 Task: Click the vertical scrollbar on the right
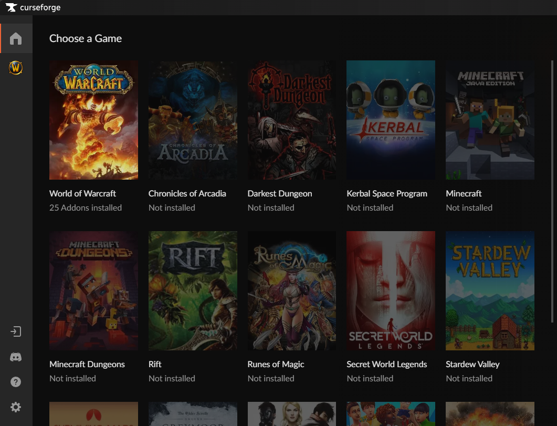[552, 191]
